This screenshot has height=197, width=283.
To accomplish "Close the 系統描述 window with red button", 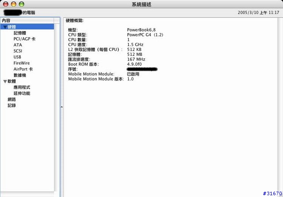I will click(6, 4).
